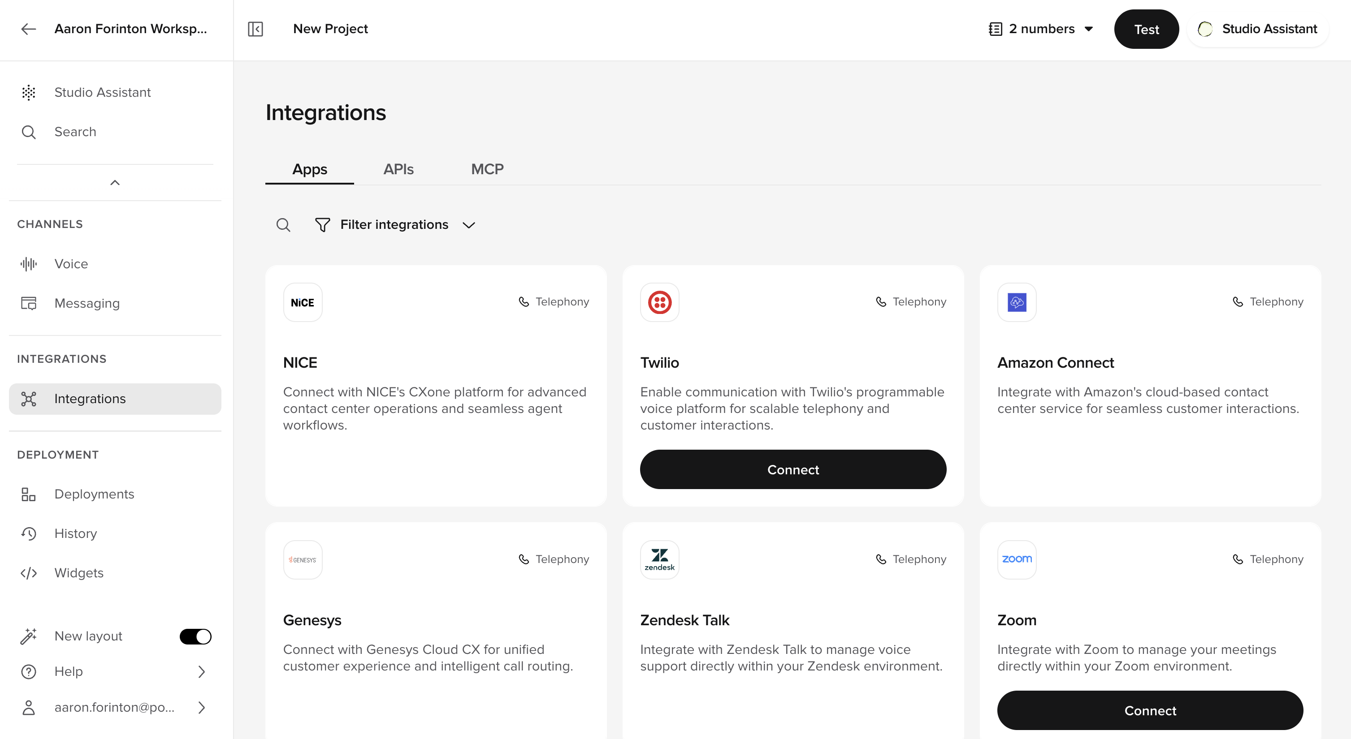
Task: Click the Test button
Action: click(1147, 29)
